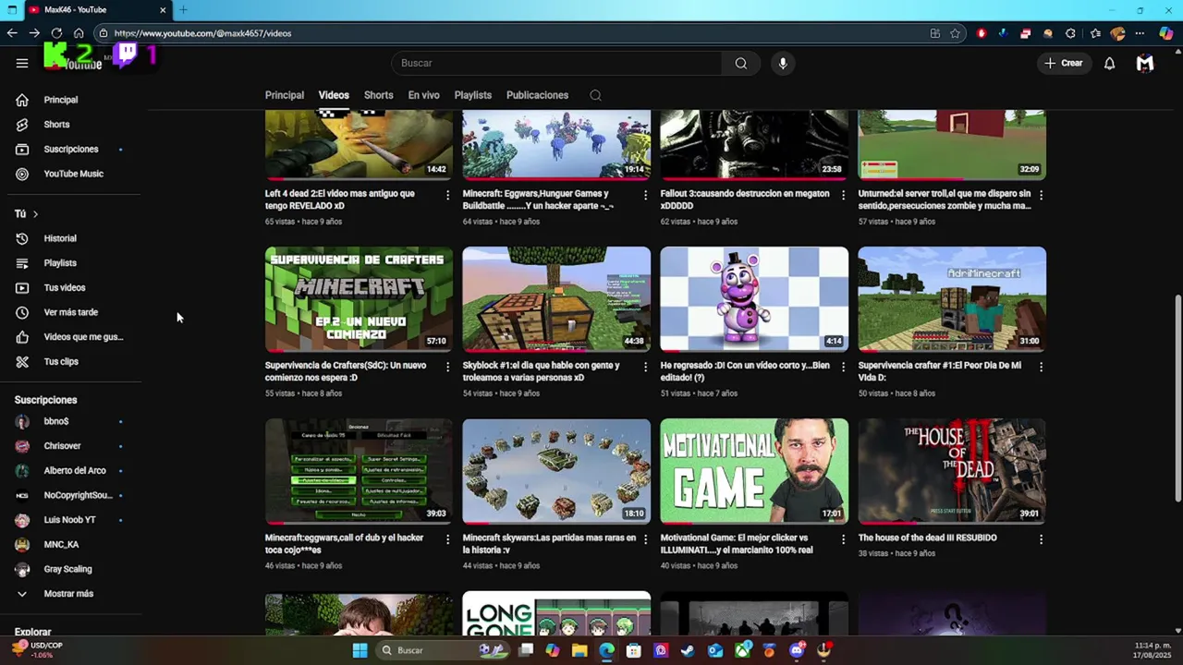The height and width of the screenshot is (665, 1183).
Task: Open options for Fallout 3 video
Action: point(843,195)
